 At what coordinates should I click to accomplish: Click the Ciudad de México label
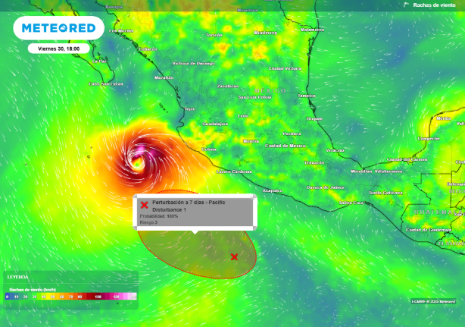point(286,146)
